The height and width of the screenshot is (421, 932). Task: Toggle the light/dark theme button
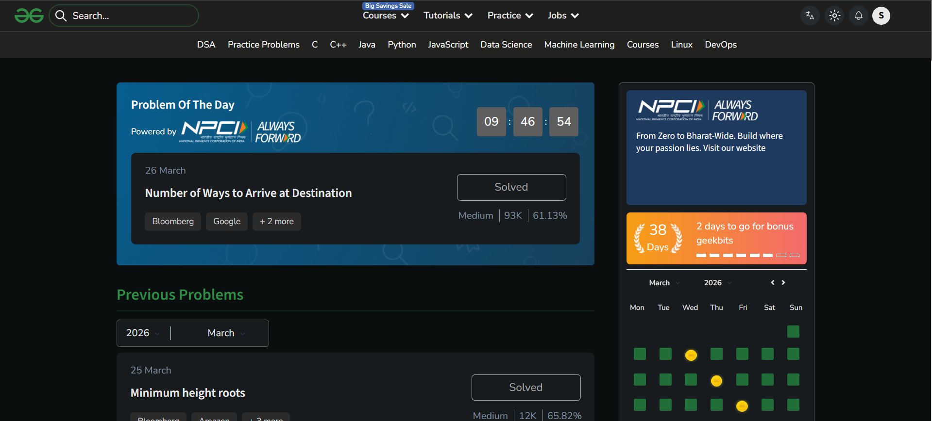[x=834, y=16]
